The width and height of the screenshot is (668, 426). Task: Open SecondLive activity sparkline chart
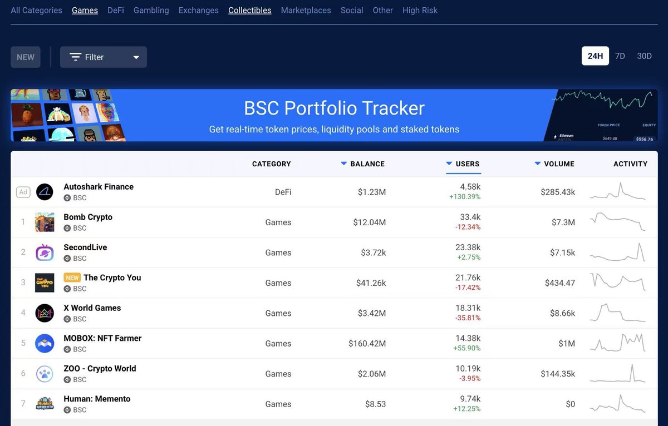[x=618, y=252]
